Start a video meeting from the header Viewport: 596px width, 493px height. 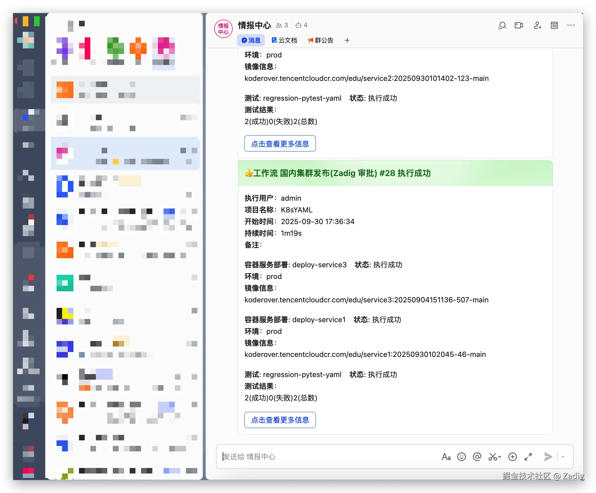(519, 25)
